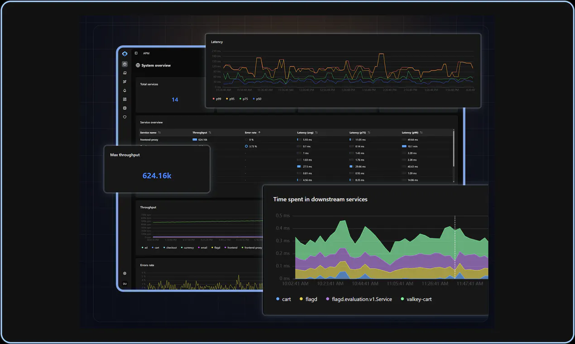
Task: Click the 11.05 ms p75 latency cell
Action: point(358,140)
